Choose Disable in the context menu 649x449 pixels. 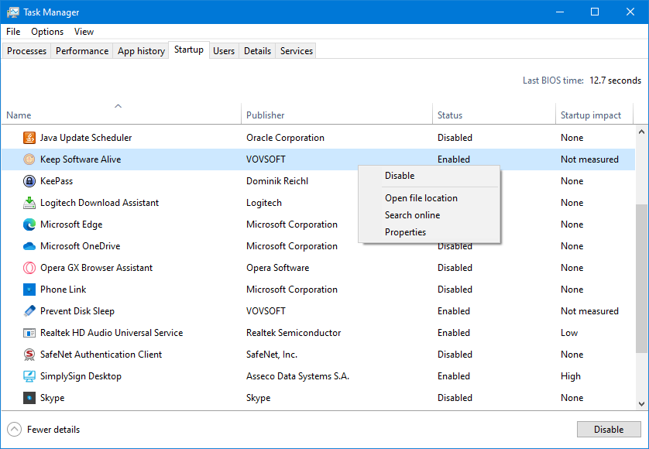click(429, 176)
